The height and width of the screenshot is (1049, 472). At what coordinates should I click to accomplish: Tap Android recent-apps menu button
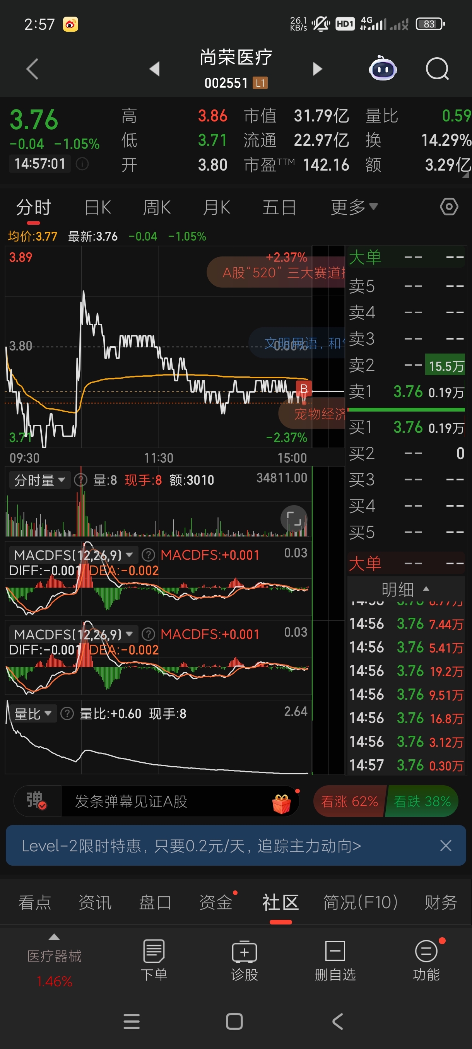132,1021
